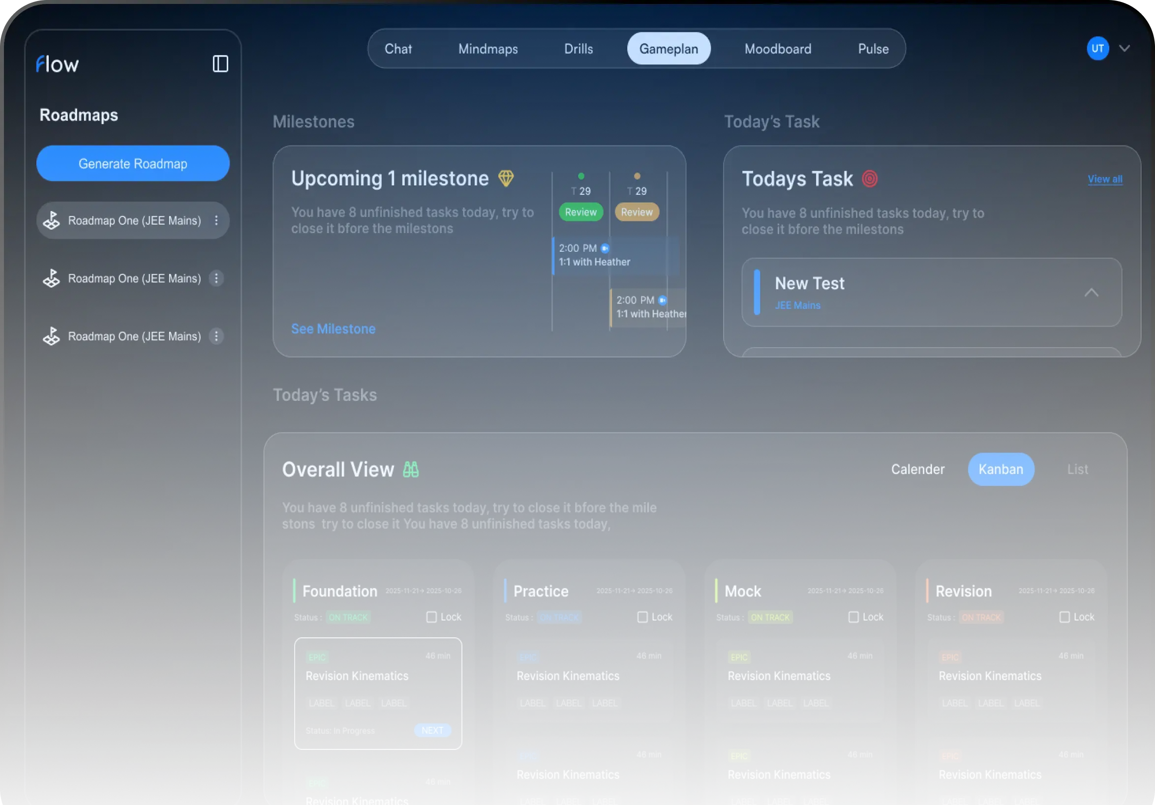Open the second roadmap's three-dot options

click(216, 278)
